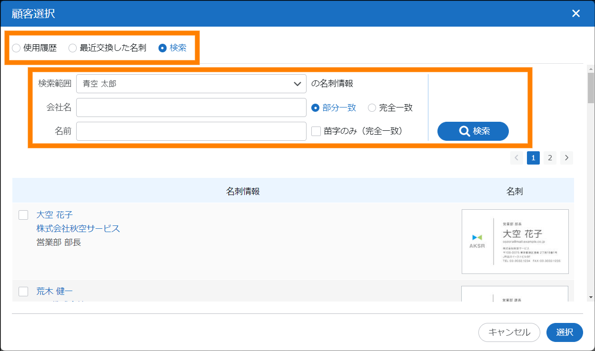595x351 pixels.
Task: Select 最近交換した名刺 radio option
Action: 73,48
